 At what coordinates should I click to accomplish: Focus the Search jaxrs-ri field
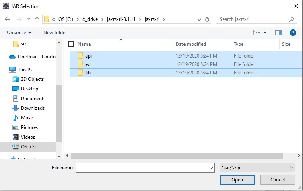pyautogui.click(x=256, y=19)
